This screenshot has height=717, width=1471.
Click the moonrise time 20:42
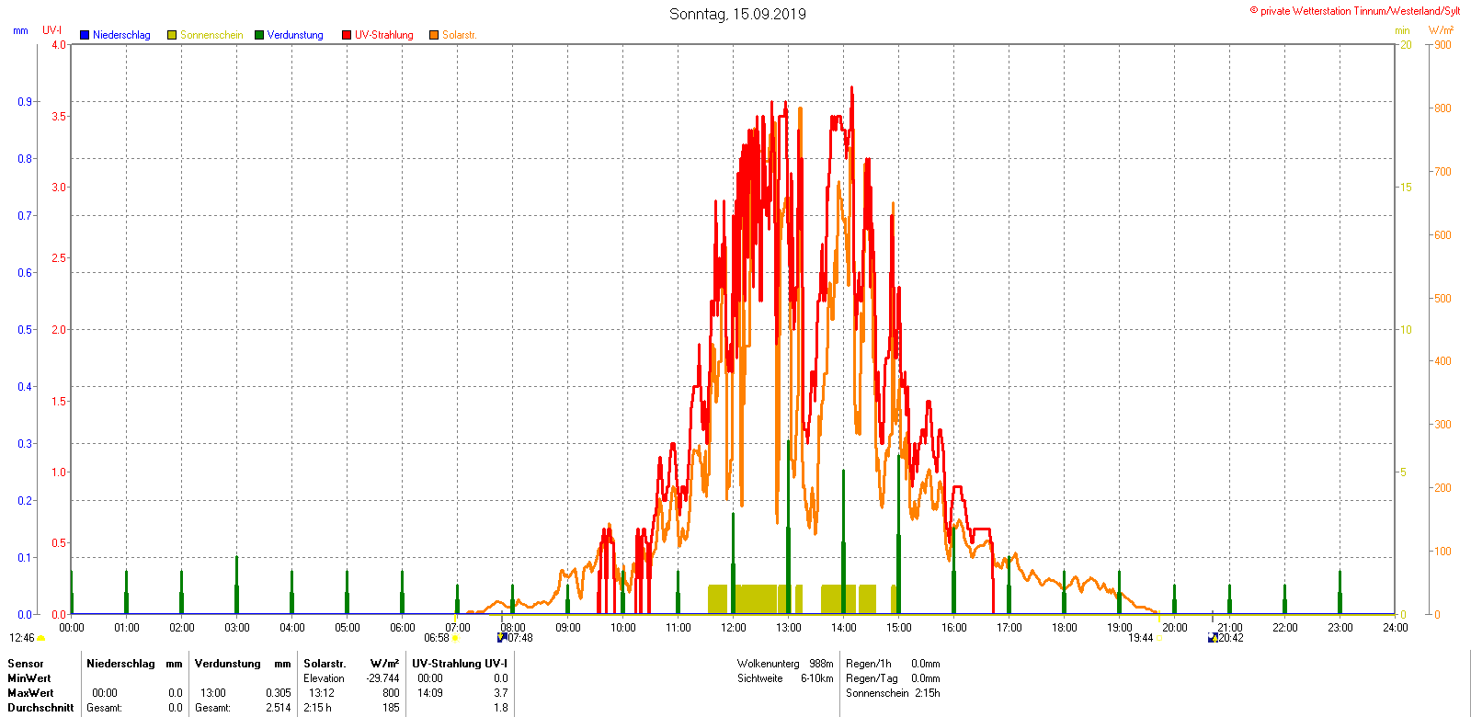tap(1231, 638)
